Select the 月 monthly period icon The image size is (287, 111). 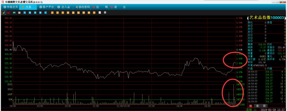click(x=35, y=12)
